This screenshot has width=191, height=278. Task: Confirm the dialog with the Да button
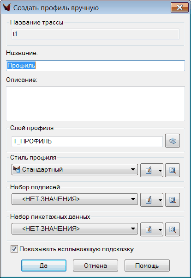click(44, 266)
